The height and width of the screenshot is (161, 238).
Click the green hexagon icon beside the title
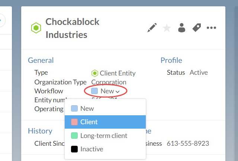[x=36, y=28]
